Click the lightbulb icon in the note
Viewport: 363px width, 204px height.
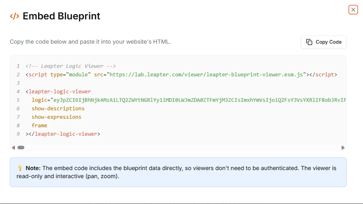20,168
